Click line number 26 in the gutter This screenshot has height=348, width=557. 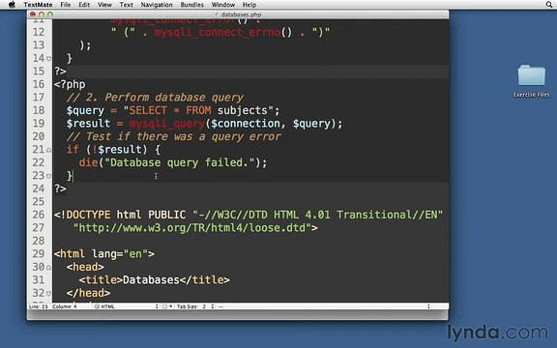[x=39, y=215]
